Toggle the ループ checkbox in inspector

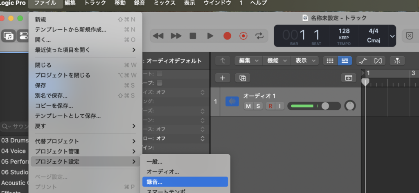pos(160,83)
